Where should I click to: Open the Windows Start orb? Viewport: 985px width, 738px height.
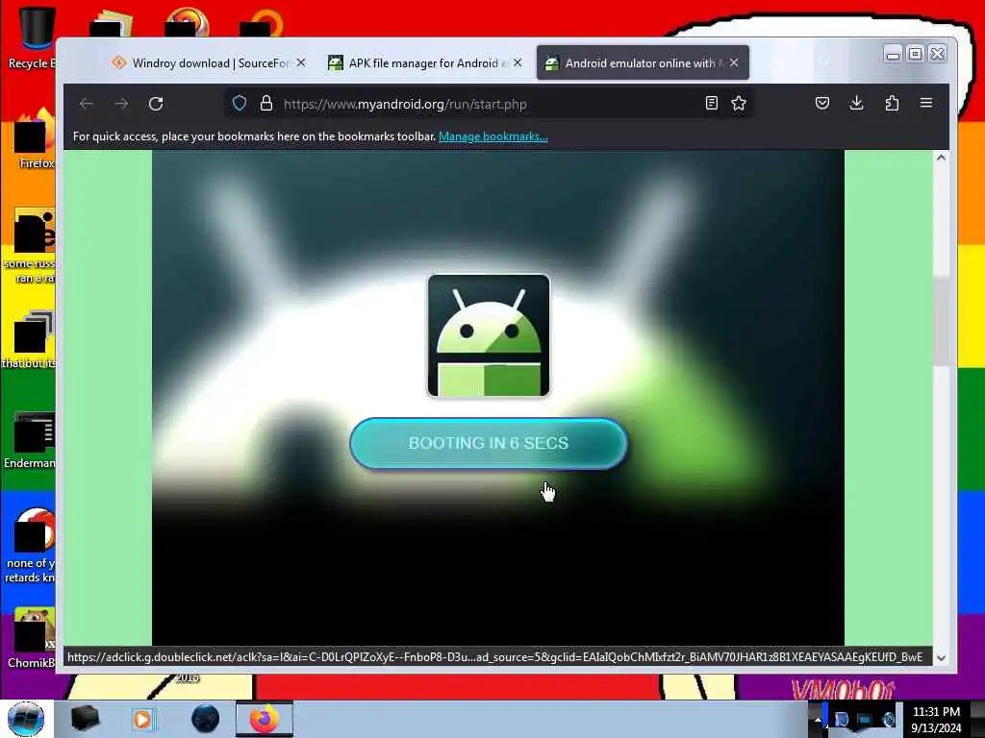point(26,719)
